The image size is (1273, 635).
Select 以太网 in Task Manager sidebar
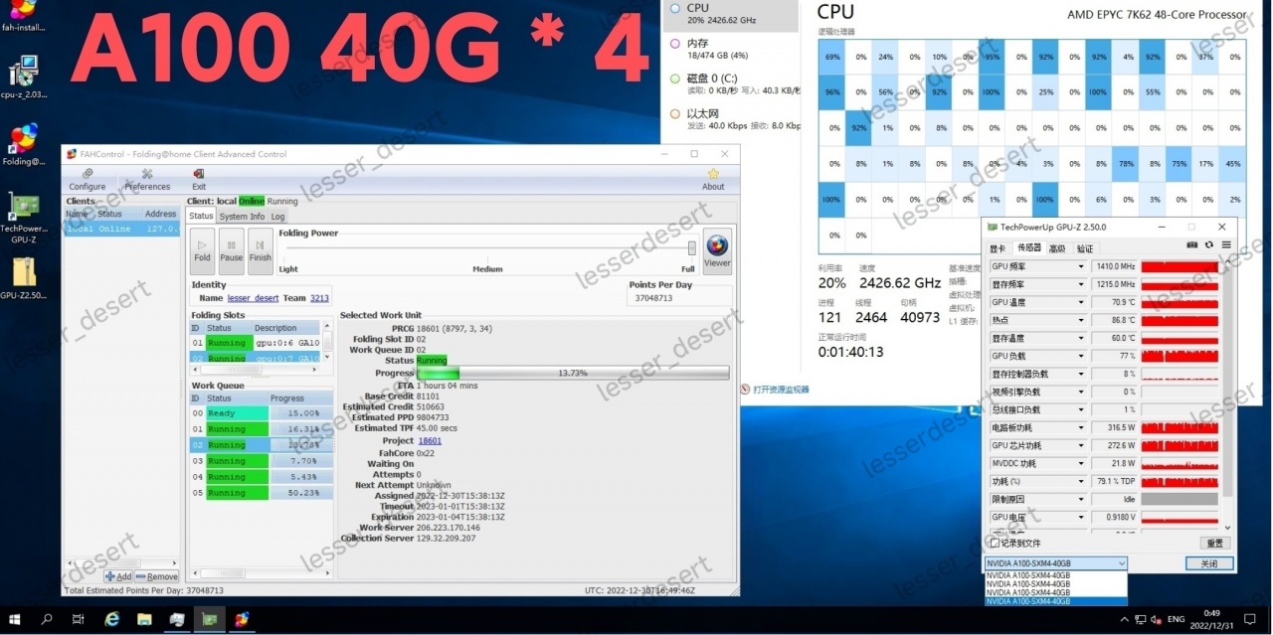pyautogui.click(x=731, y=120)
